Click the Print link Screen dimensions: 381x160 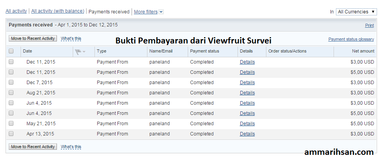coord(369,25)
